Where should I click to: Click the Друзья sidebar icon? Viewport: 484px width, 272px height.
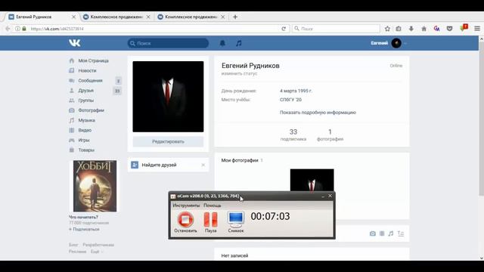point(72,91)
